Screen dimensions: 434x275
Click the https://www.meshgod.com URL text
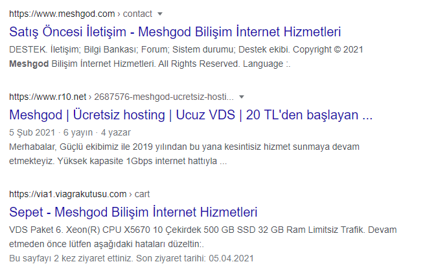(x=62, y=14)
